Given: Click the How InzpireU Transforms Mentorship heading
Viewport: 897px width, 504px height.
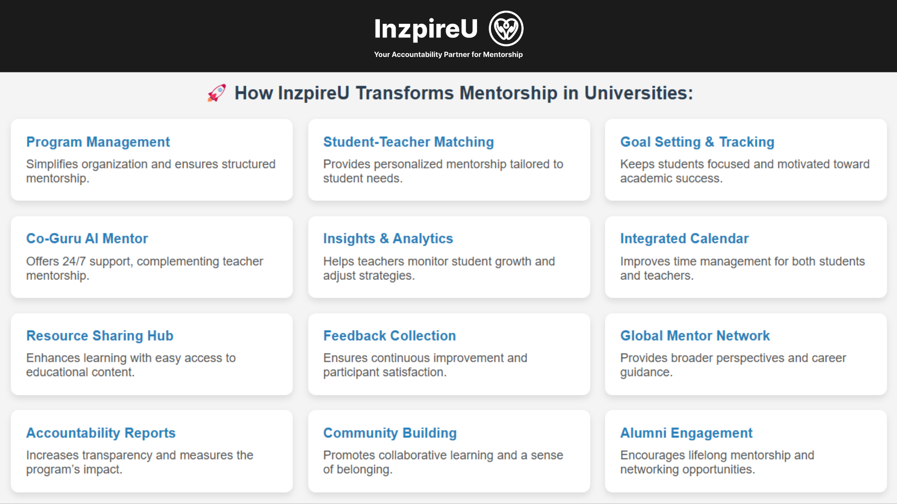Looking at the screenshot, I should (463, 93).
